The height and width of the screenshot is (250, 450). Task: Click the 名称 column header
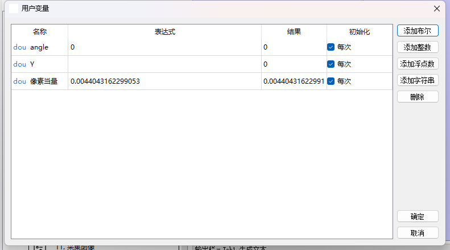(x=40, y=32)
